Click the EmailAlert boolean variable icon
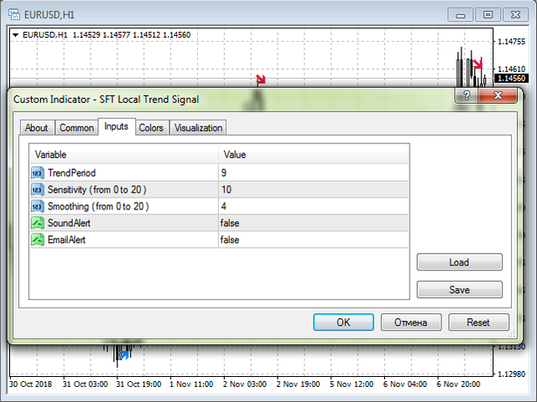Screen dimensions: 537x402 pyautogui.click(x=37, y=240)
